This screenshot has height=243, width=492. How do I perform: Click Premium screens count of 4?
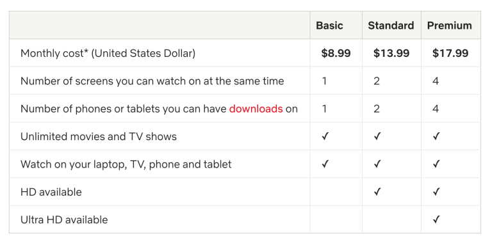coord(436,81)
